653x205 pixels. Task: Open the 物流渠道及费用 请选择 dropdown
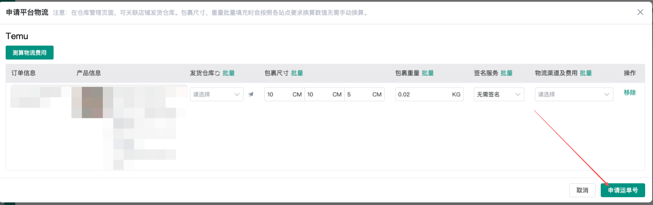click(x=574, y=94)
